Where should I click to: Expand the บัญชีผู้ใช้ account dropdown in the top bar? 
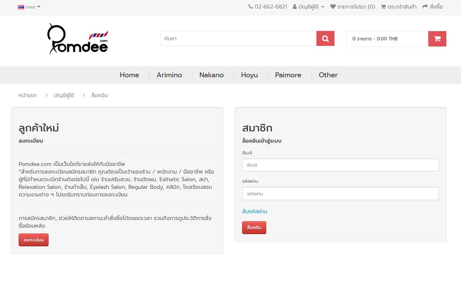[308, 7]
